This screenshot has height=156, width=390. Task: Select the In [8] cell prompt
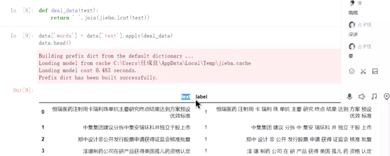tap(21, 10)
